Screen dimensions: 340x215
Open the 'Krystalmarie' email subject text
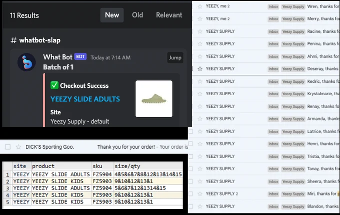tap(323, 94)
